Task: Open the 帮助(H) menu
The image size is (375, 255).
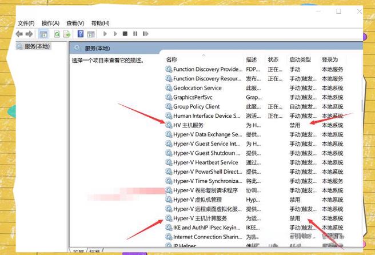Action: click(101, 23)
